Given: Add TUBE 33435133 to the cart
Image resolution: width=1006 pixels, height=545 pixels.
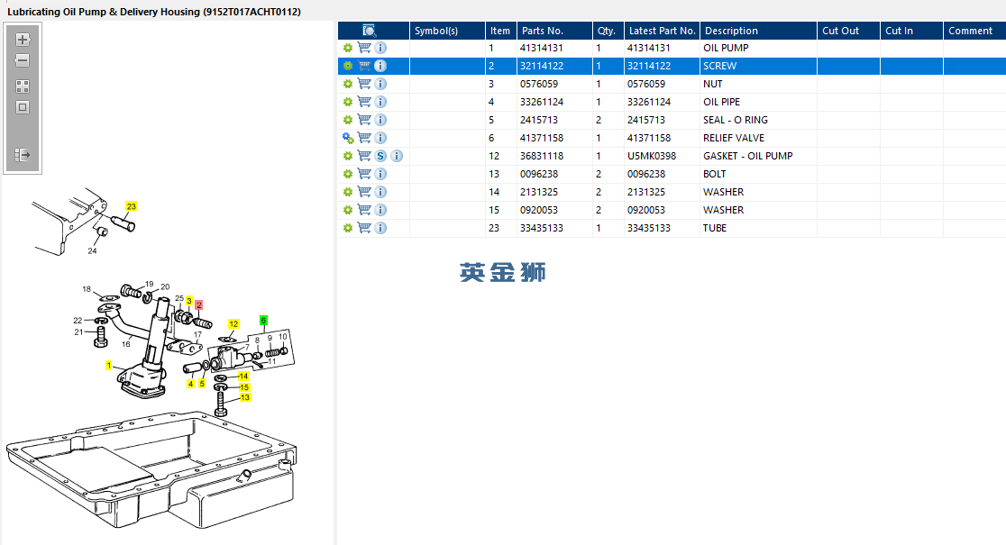Looking at the screenshot, I should (x=364, y=228).
